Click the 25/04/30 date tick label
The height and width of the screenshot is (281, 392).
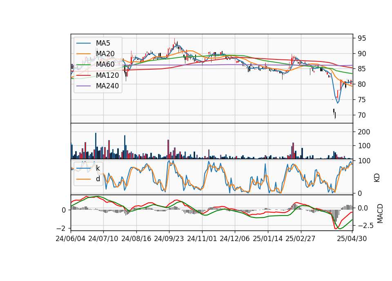[x=352, y=239]
